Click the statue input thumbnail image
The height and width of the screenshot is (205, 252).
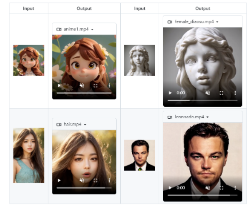tap(139, 60)
